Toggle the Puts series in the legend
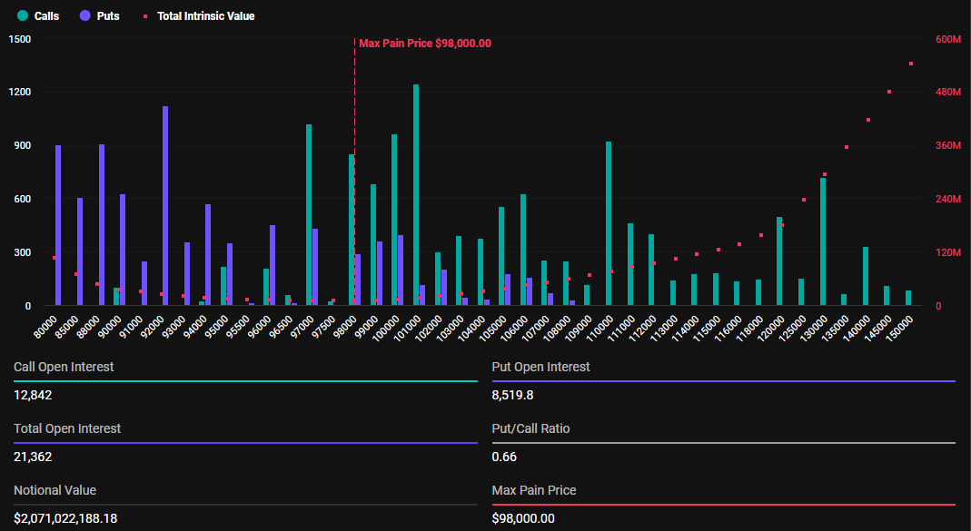 pos(100,15)
